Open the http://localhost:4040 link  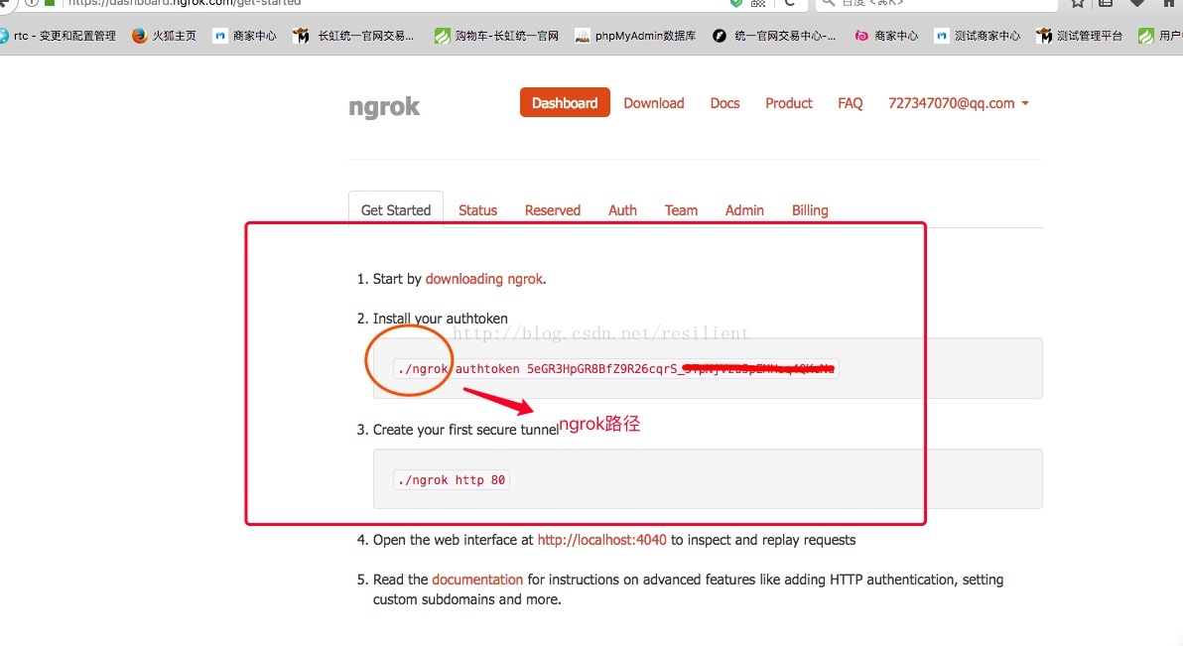[x=601, y=540]
